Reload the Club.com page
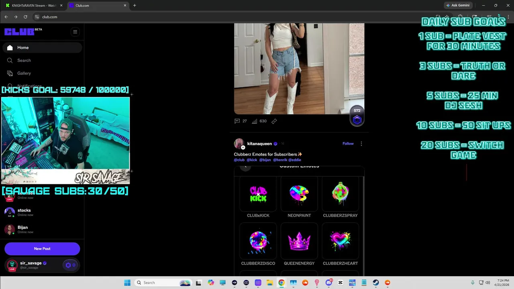Image resolution: width=514 pixels, height=289 pixels. (25, 17)
